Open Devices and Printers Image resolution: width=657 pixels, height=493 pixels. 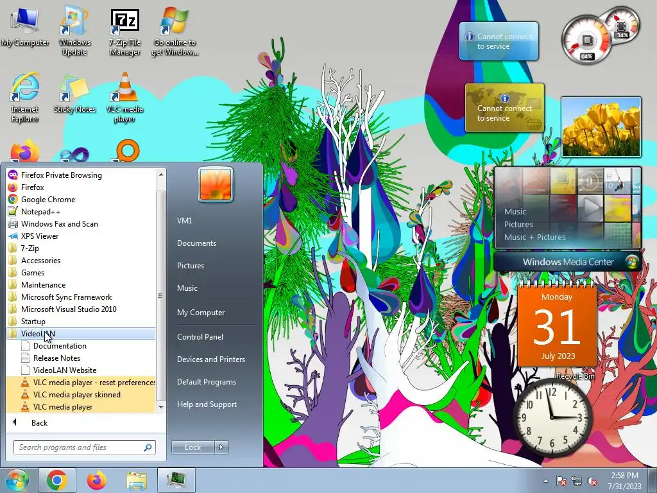pyautogui.click(x=210, y=359)
